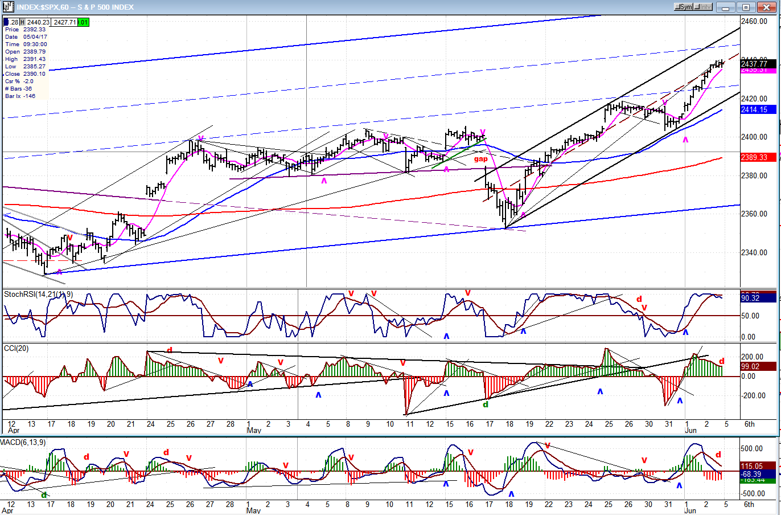Click the 90.32 StochRSI value tag

click(758, 298)
